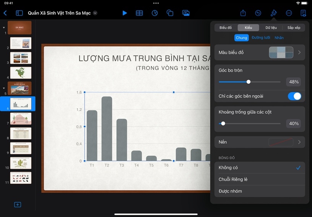Tap the Play slideshow button
This screenshot has width=312, height=217.
pos(125,13)
